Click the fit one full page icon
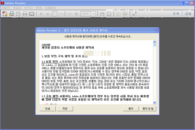 pos(109,14)
